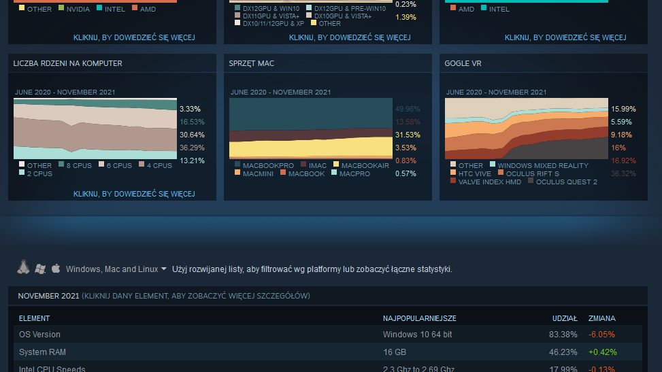Click the OCULUS QUEST 2 legend swatch
Image resolution: width=662 pixels, height=372 pixels.
pos(531,180)
